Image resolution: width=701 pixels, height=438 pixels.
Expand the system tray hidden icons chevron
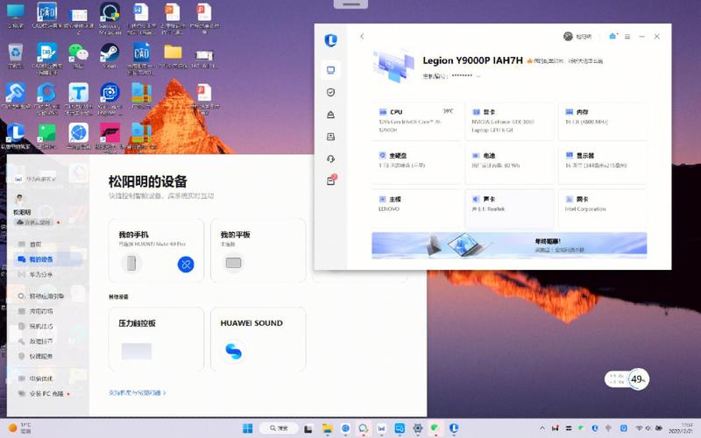(x=542, y=428)
